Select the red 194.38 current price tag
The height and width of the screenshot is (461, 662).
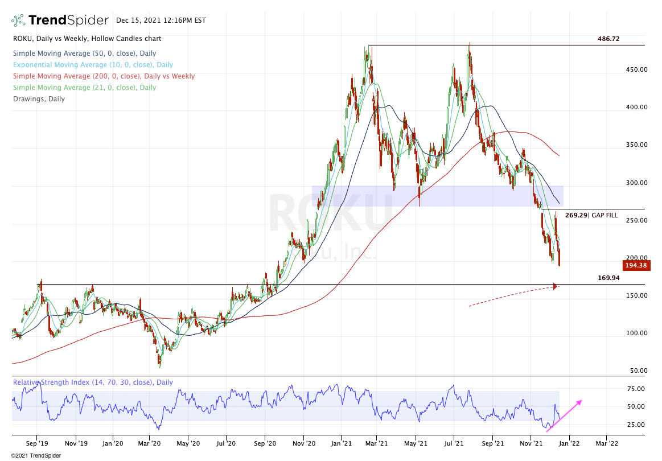[635, 266]
